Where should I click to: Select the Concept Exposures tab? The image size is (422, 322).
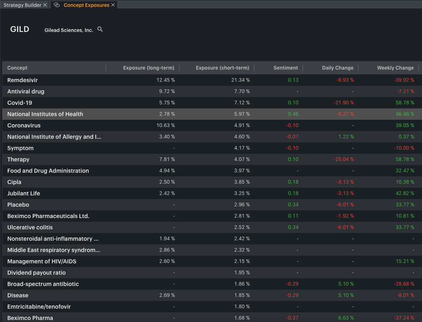click(86, 5)
